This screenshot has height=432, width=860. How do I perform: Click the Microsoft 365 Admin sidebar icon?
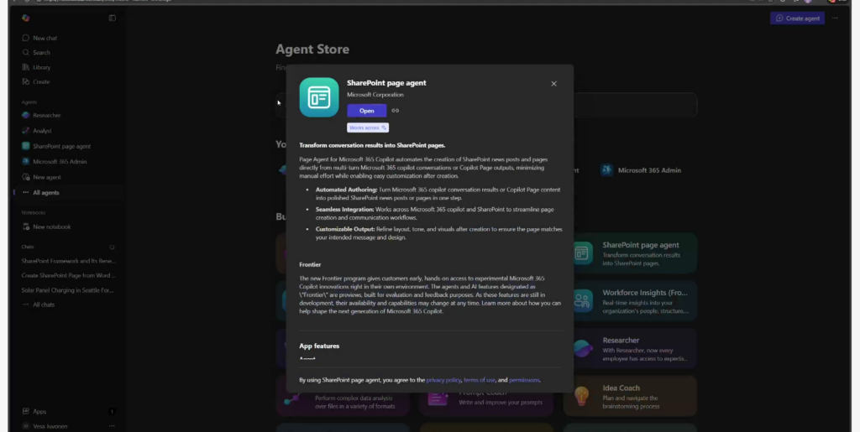pyautogui.click(x=26, y=162)
